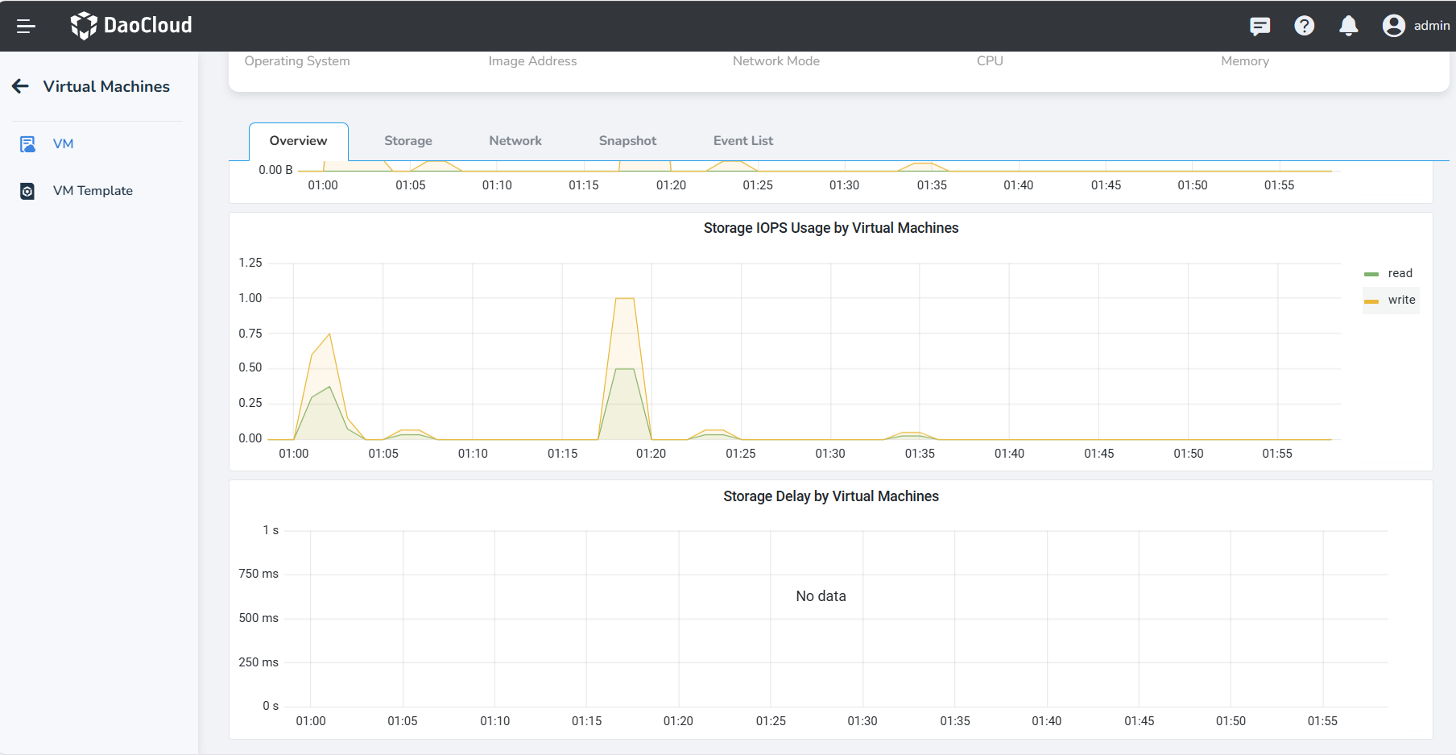The width and height of the screenshot is (1456, 755).
Task: Open the Event List tab
Action: click(x=742, y=141)
